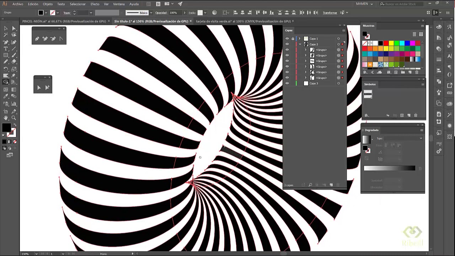The height and width of the screenshot is (256, 455).
Task: Select the Paintbrush tool
Action: pyautogui.click(x=14, y=55)
